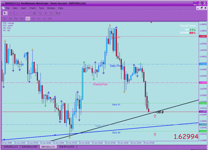The image size is (208, 150).
Task: Activate the crosshair tool
Action: [11, 13]
